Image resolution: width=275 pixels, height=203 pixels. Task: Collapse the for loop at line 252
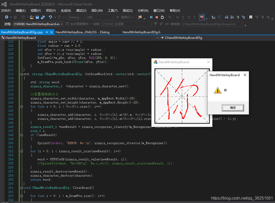[22, 151]
